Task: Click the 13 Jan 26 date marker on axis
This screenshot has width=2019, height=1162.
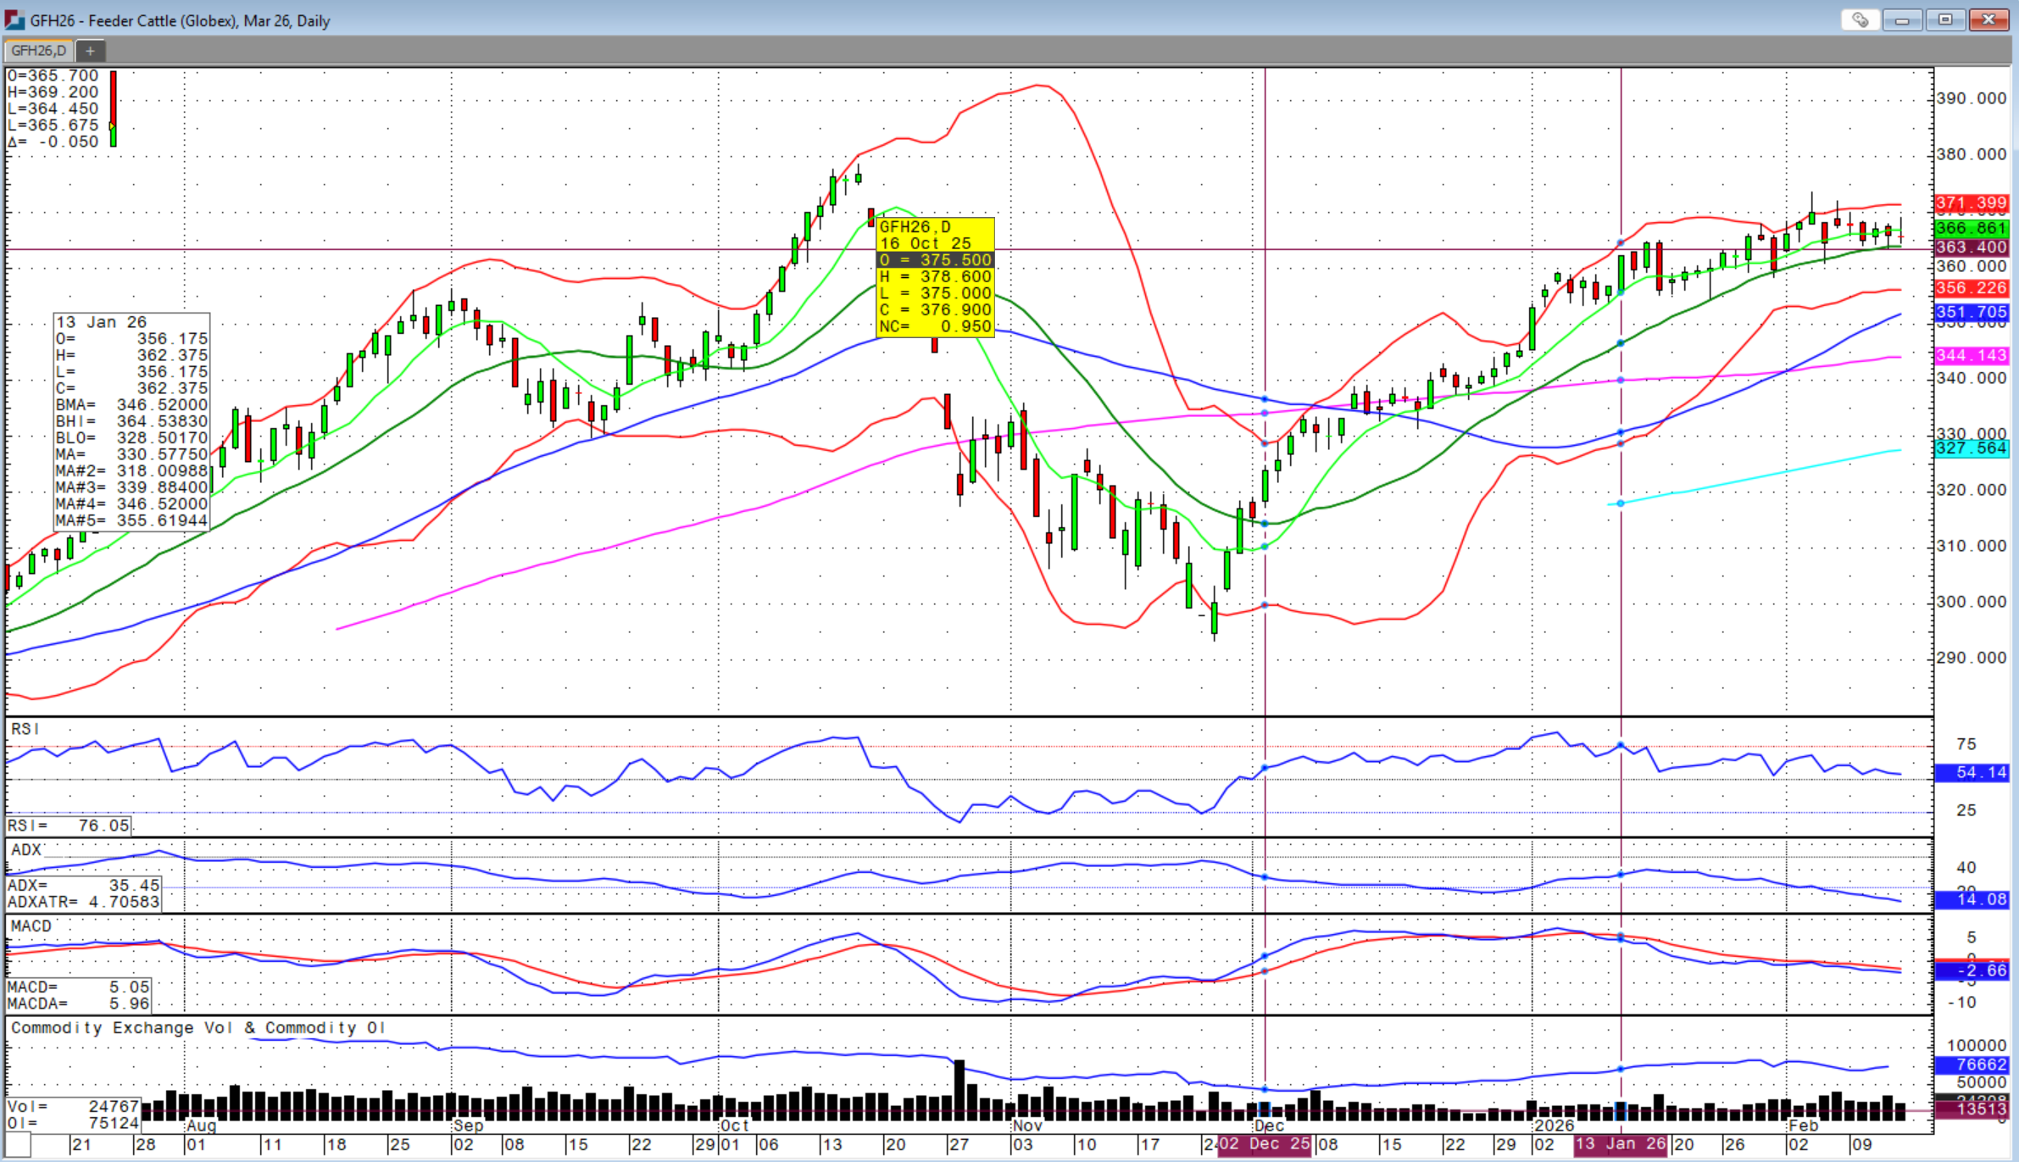Action: pos(1620,1144)
